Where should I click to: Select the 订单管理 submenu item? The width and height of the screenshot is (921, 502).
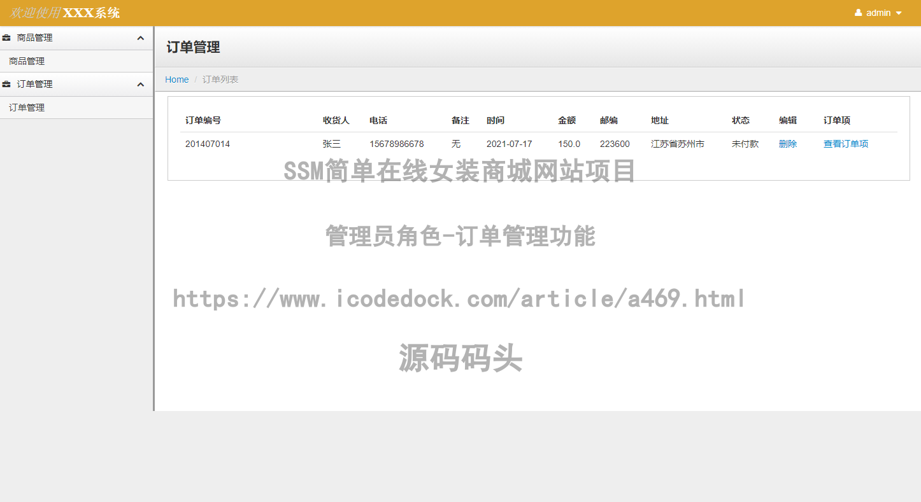(x=26, y=108)
